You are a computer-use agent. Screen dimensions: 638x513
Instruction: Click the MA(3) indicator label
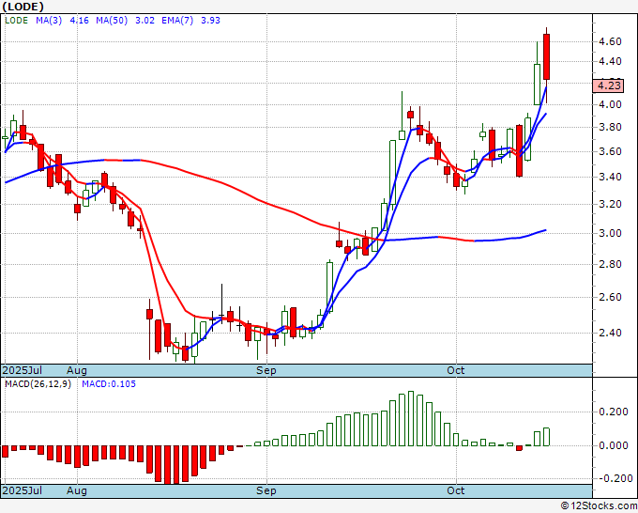(x=49, y=21)
